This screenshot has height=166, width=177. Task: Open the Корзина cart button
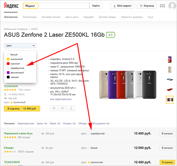tap(147, 6)
